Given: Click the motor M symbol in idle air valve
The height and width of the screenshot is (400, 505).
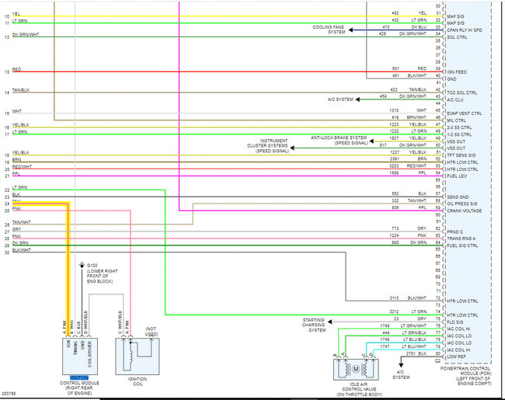Looking at the screenshot, I should [356, 369].
